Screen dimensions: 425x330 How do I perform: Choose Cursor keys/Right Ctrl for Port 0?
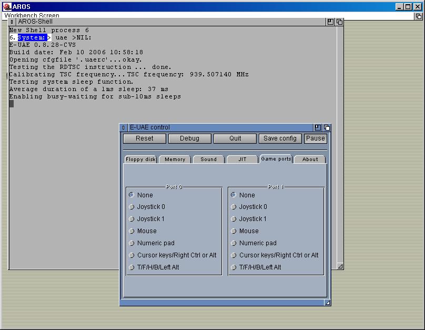[x=131, y=255]
